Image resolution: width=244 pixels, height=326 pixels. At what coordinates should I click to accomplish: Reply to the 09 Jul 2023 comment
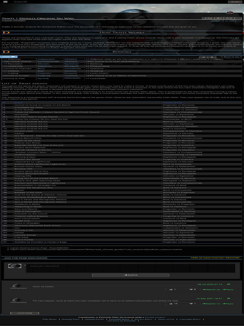(228, 290)
